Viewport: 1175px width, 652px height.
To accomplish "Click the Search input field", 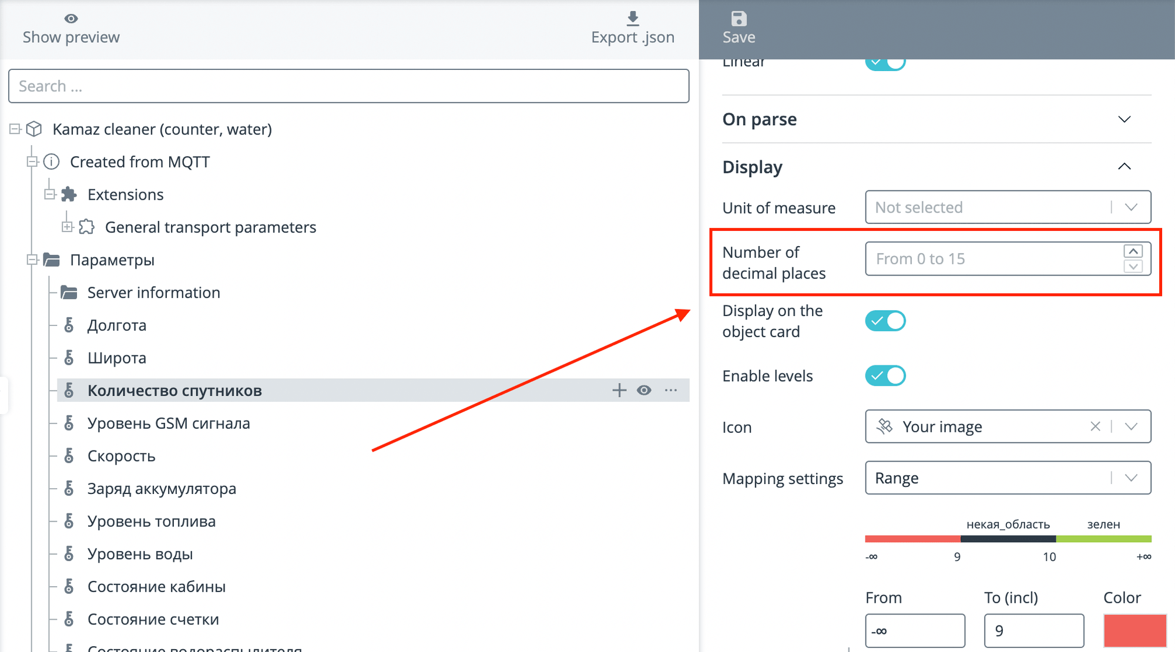I will point(348,86).
